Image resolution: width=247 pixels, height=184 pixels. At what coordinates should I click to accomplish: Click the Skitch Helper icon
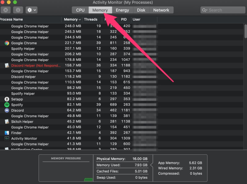(7, 122)
